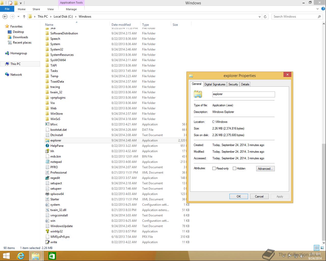Switch to large icons view button
Screen dimensions: 326x261
coord(322,248)
